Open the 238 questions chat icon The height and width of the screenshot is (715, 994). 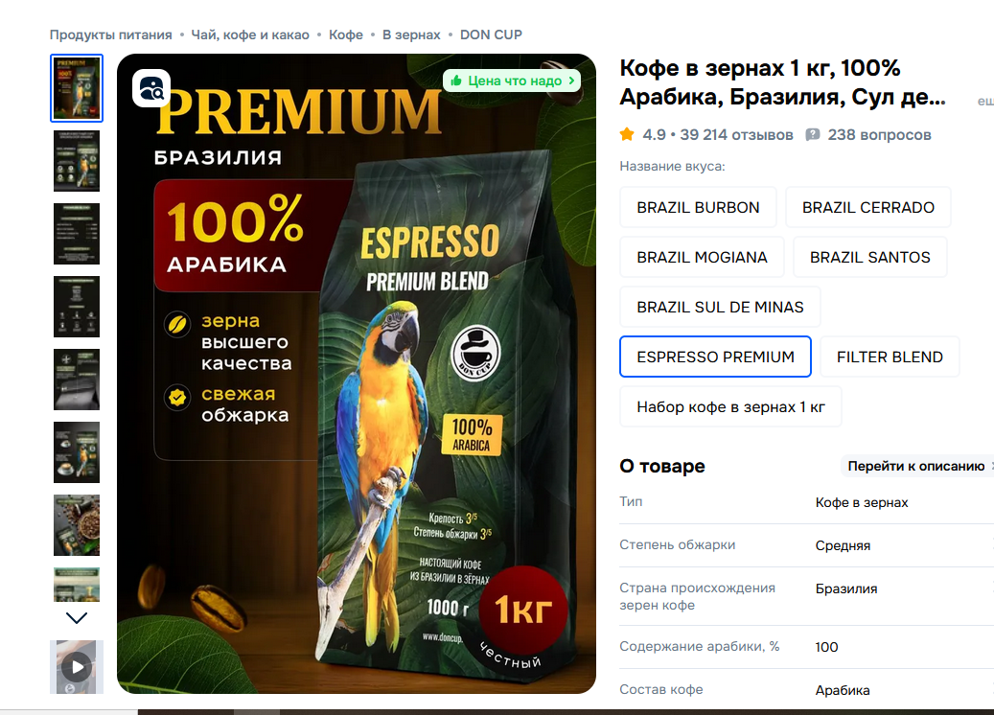click(813, 134)
